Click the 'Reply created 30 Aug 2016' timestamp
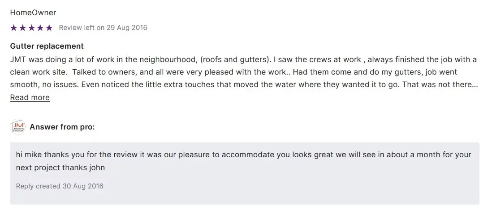Screen dimensions: 492x213 (60, 186)
